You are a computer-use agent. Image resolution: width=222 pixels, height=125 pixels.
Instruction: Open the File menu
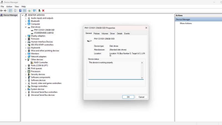click(x=2, y=6)
